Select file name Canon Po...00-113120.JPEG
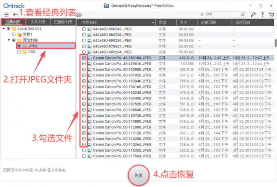This screenshot has width=277, height=187. point(122,133)
